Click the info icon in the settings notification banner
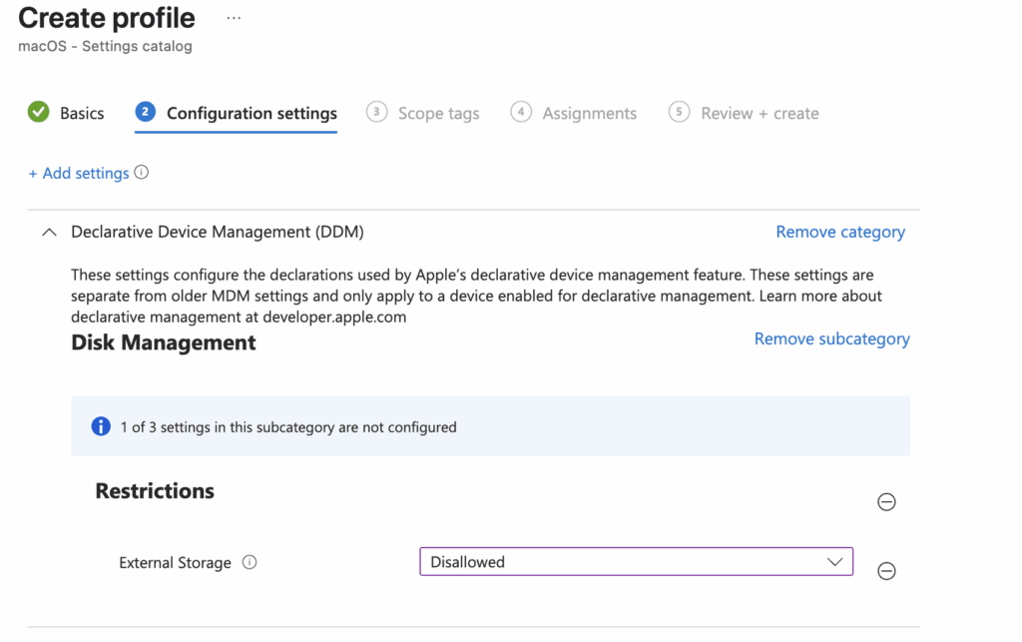 100,425
